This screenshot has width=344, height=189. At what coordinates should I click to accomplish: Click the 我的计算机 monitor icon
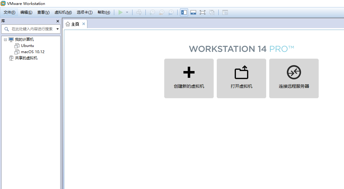click(x=11, y=40)
